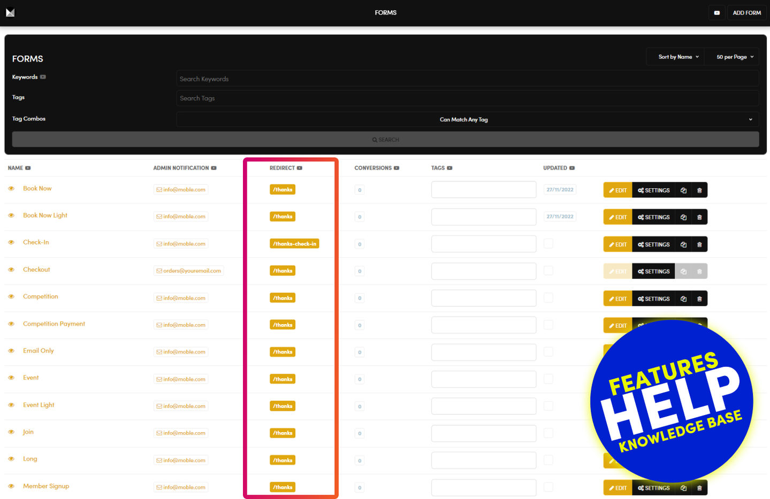770x499 pixels.
Task: Open the Can Match Any Tag dropdown
Action: pos(467,119)
